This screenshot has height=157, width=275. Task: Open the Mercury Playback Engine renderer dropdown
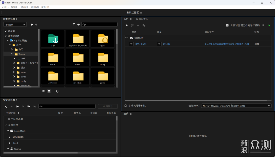236,106
